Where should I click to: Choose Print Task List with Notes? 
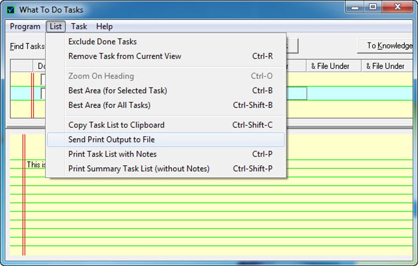(112, 154)
